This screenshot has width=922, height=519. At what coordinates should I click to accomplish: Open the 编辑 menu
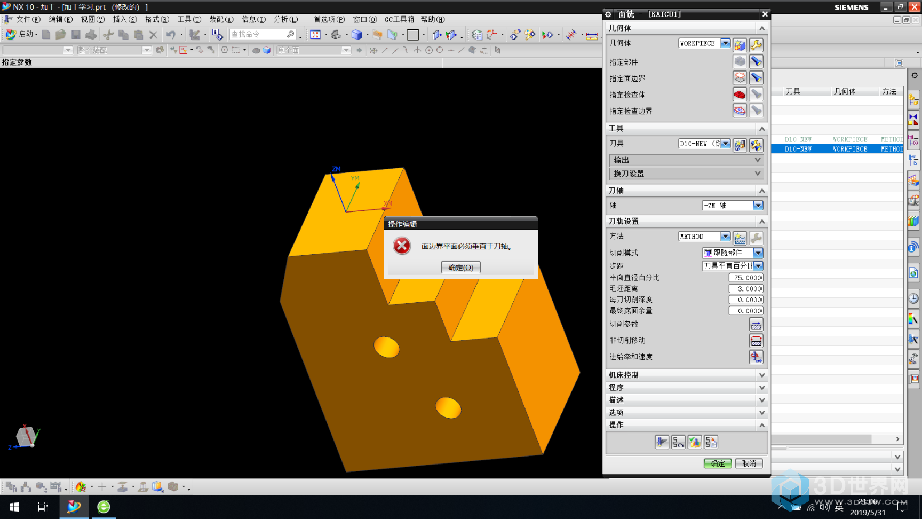(60, 19)
